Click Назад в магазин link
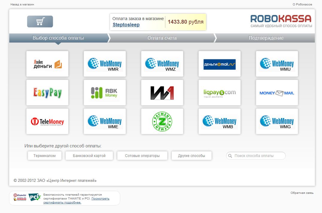322x213 pixels. (x=22, y=4)
